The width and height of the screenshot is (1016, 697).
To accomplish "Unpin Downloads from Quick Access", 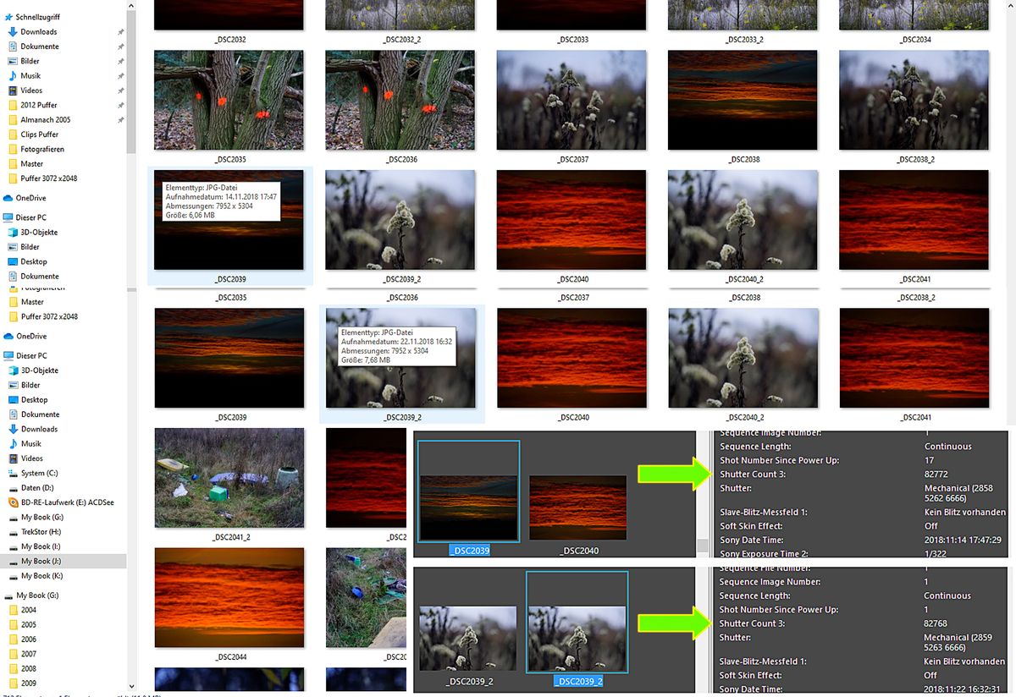I will click(121, 31).
